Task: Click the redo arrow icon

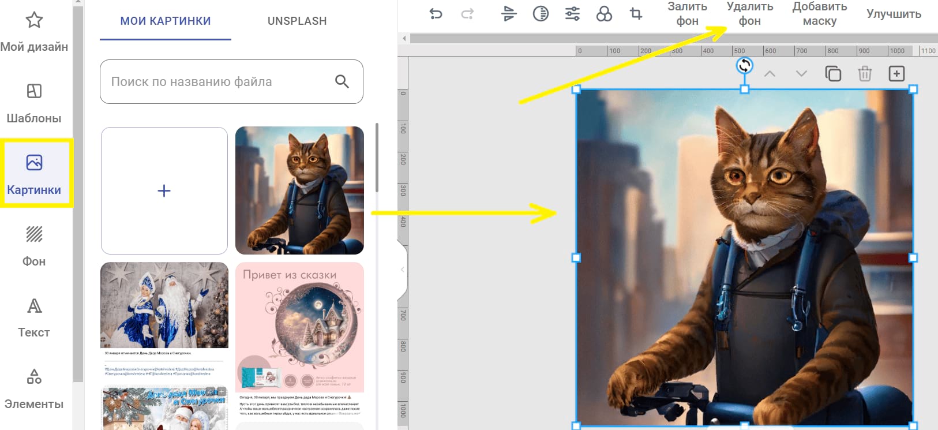Action: click(x=467, y=14)
